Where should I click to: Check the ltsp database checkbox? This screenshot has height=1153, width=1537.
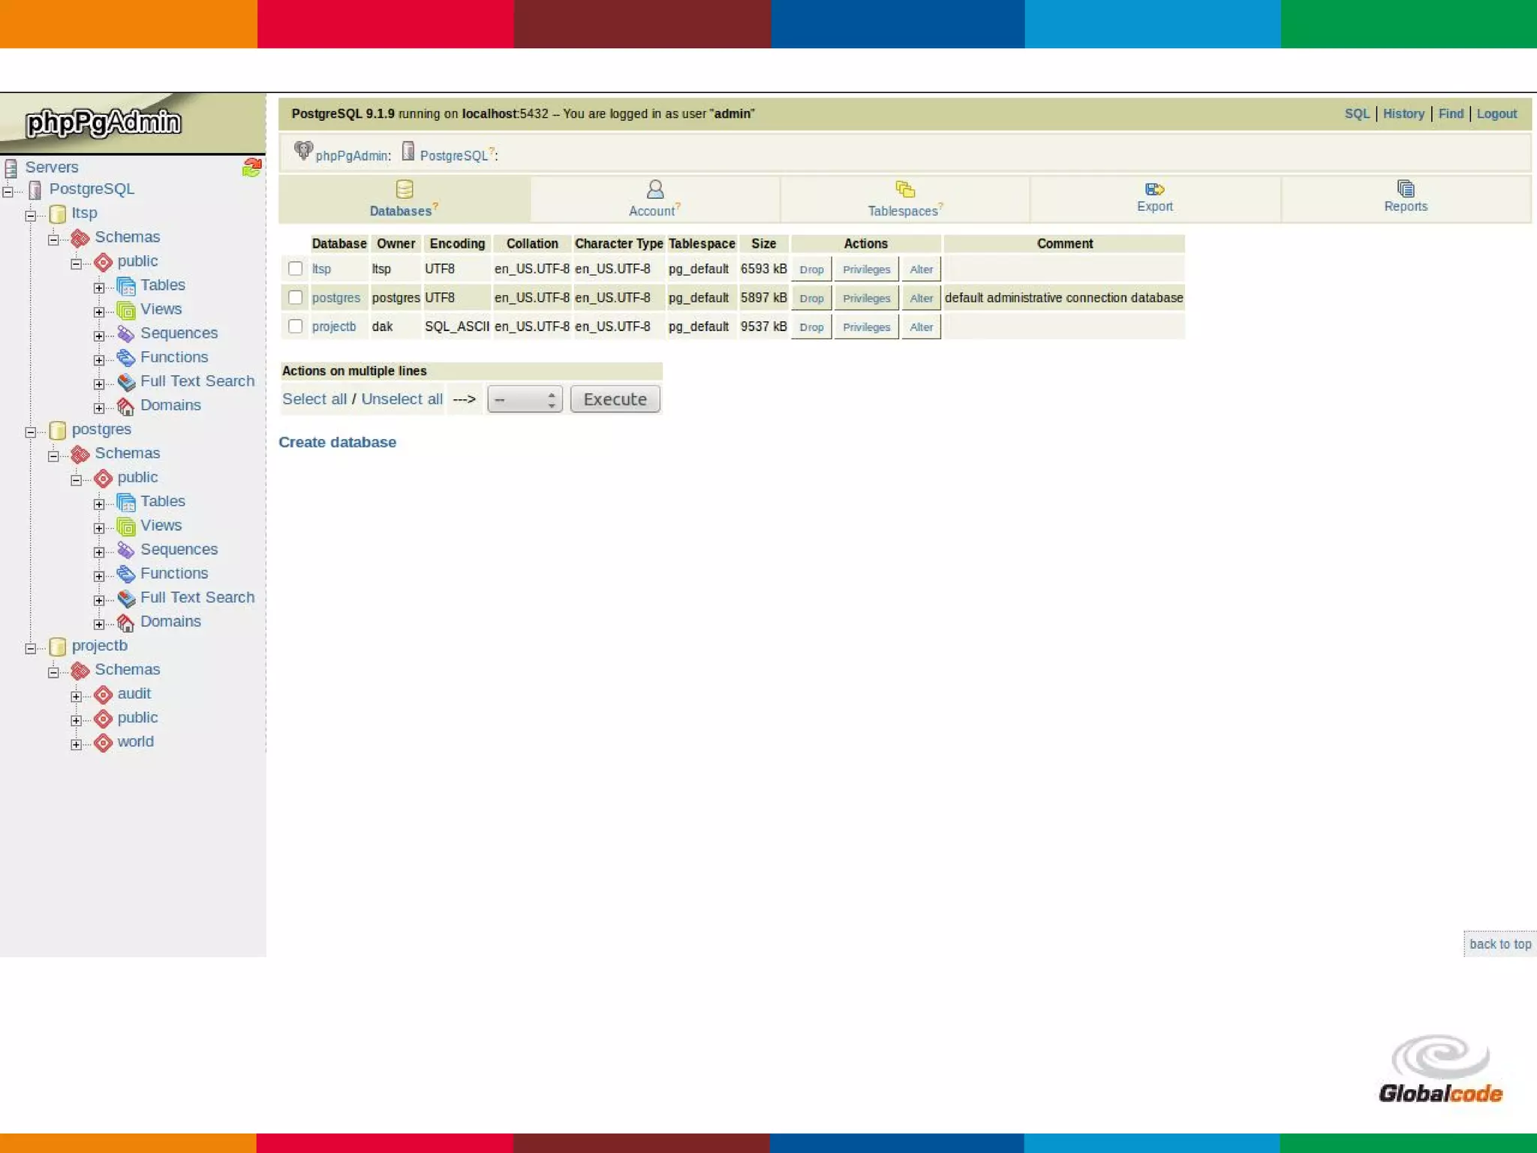[x=295, y=269]
